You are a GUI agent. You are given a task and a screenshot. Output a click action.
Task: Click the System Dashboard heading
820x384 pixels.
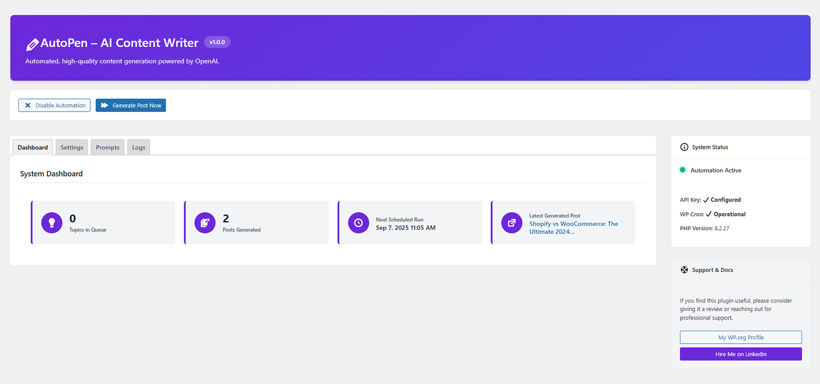point(51,174)
